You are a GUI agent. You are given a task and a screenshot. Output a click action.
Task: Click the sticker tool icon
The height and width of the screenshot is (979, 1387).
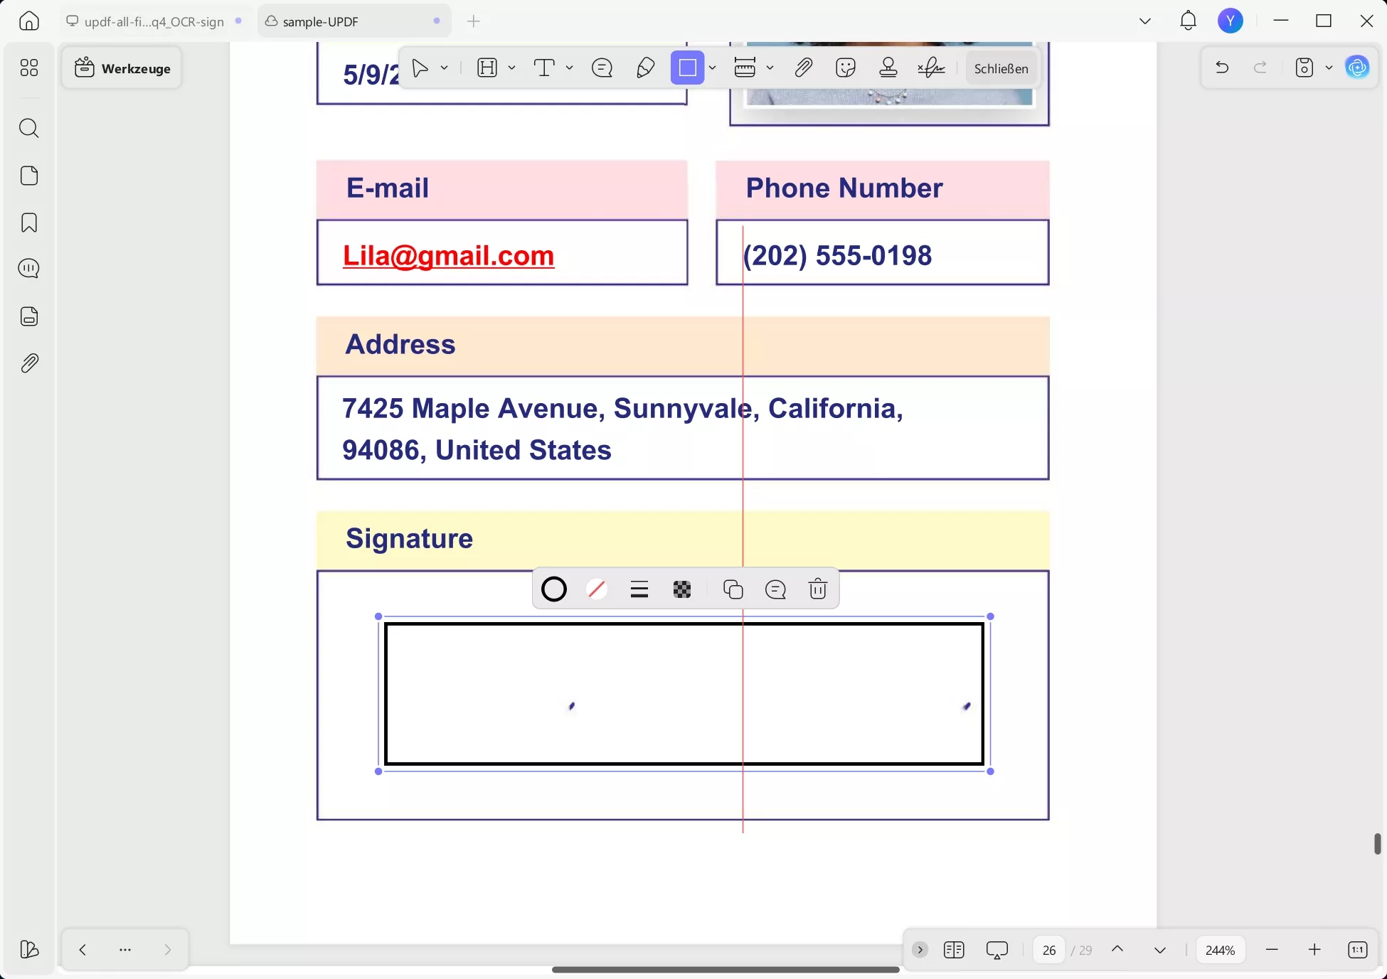[846, 68]
